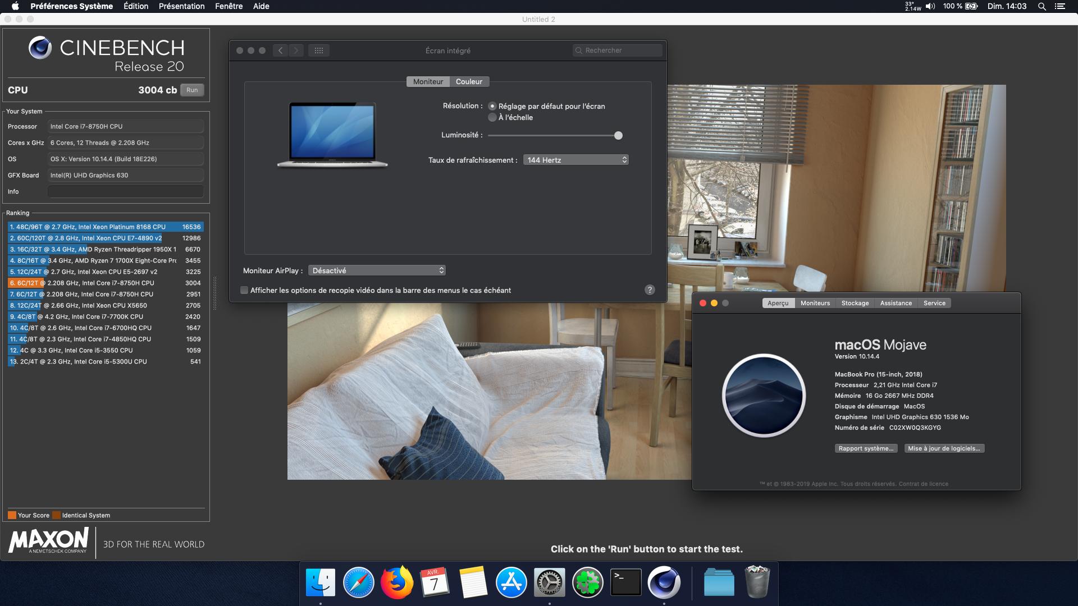
Task: Select ranking row with score 3004
Action: [x=106, y=283]
